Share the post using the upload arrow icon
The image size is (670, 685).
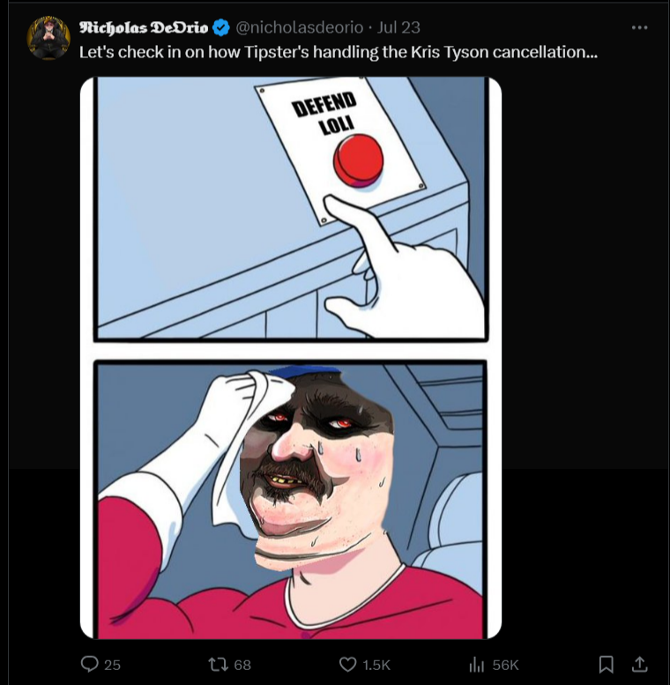639,664
